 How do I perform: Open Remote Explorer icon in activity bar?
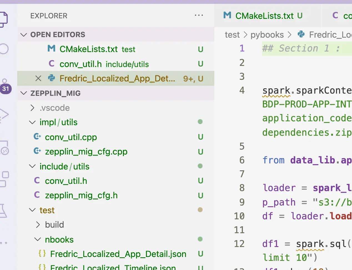(x=4, y=148)
